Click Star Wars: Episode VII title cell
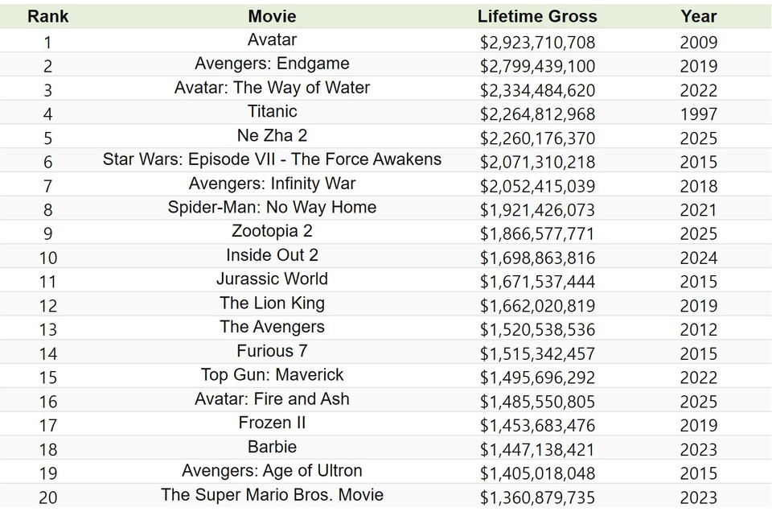This screenshot has width=772, height=516. click(x=272, y=159)
